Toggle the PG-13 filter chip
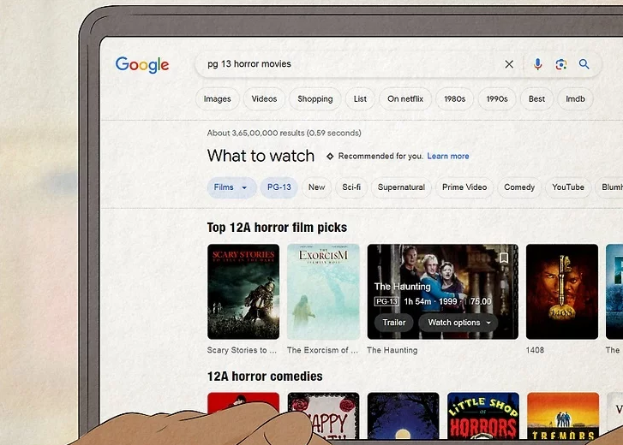623x445 pixels. tap(279, 187)
